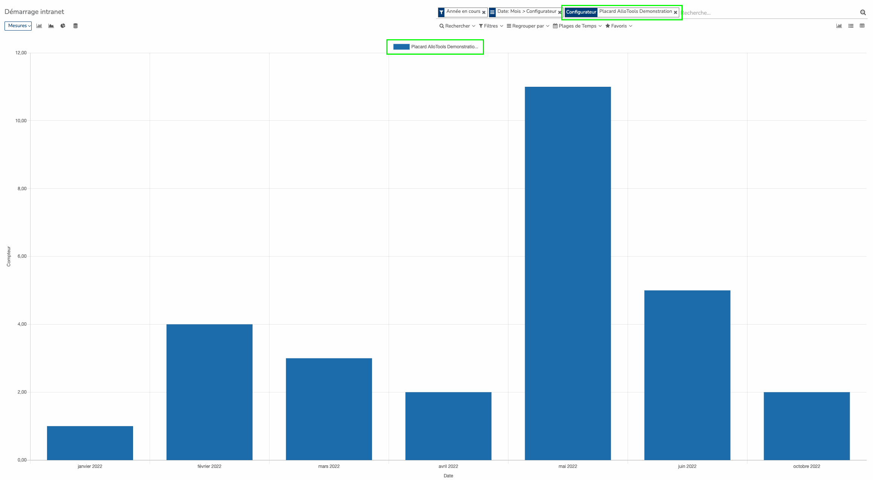Click the février 2022 bar
This screenshot has height=480, width=873.
pos(210,392)
